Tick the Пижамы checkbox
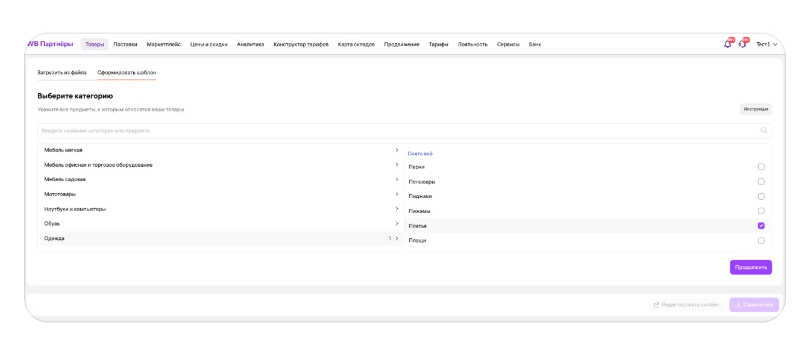Viewport: 810px width, 355px height. tap(761, 211)
